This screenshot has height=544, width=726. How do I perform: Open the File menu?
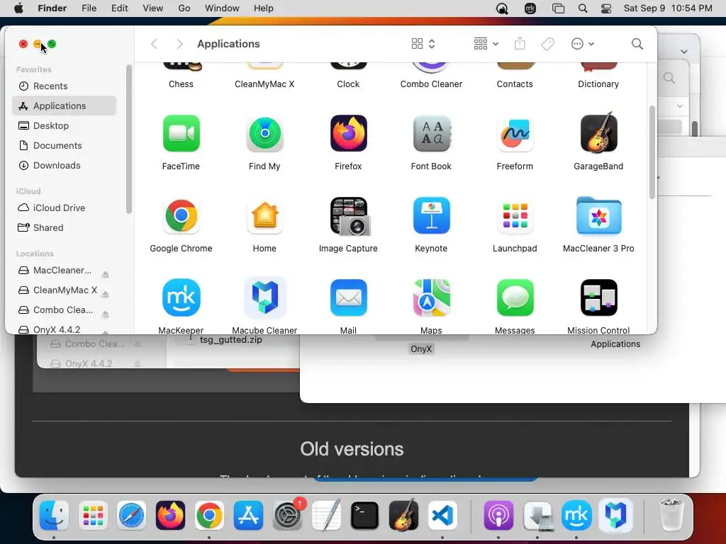coord(89,8)
